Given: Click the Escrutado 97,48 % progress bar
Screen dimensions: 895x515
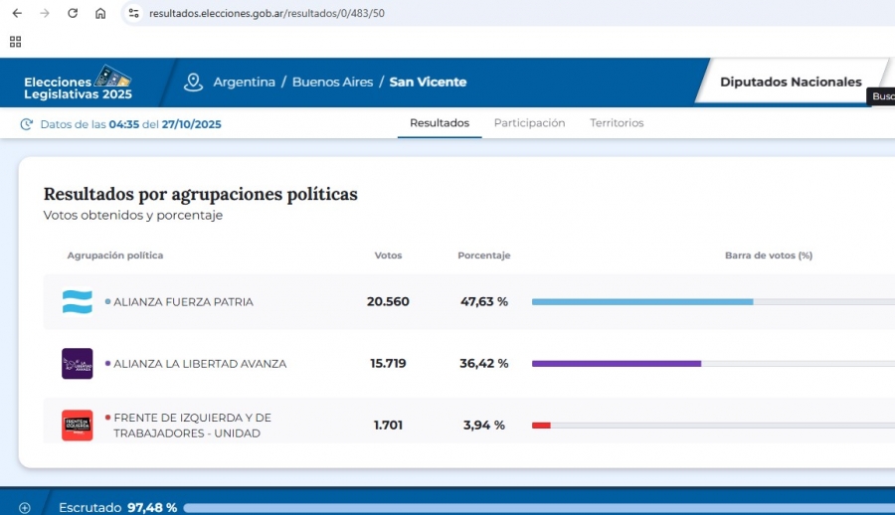Looking at the screenshot, I should 537,508.
